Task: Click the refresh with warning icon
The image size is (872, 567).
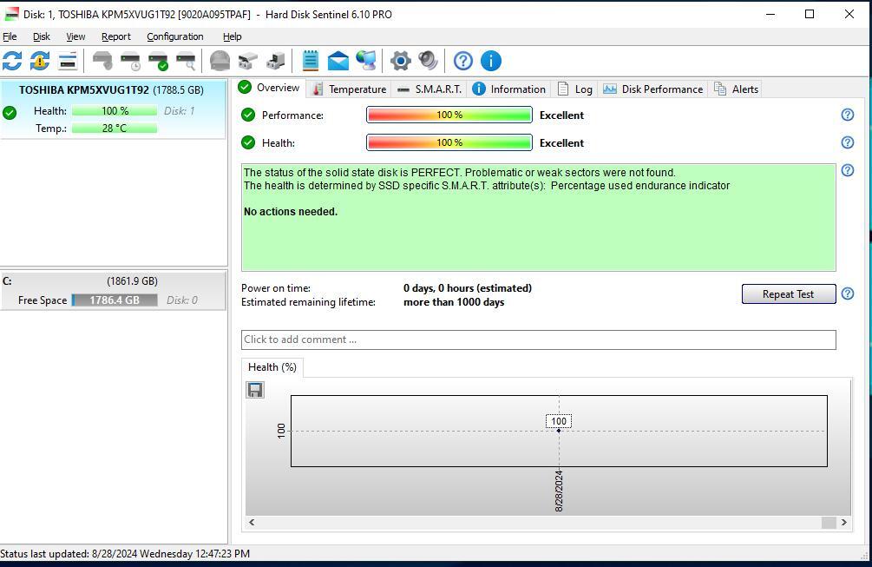Action: [x=40, y=61]
